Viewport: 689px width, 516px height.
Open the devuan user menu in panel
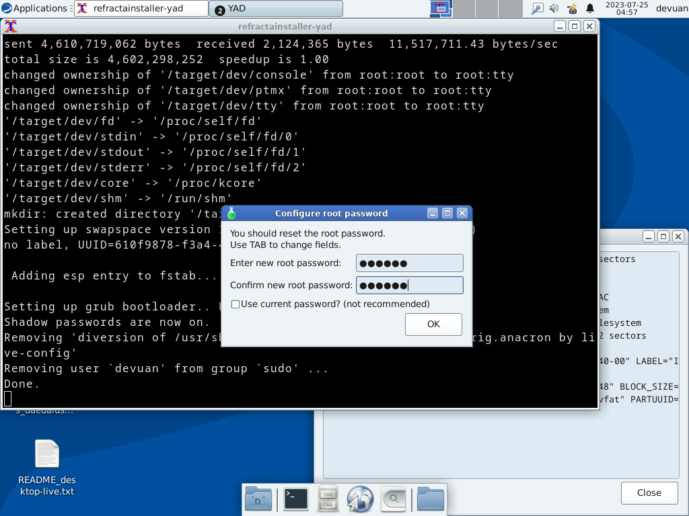(670, 8)
